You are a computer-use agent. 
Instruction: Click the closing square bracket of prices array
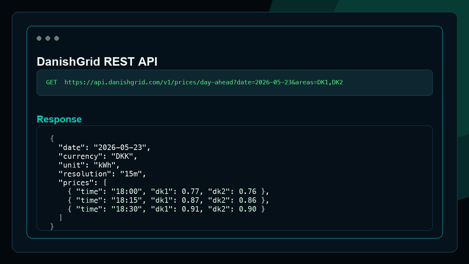60,218
